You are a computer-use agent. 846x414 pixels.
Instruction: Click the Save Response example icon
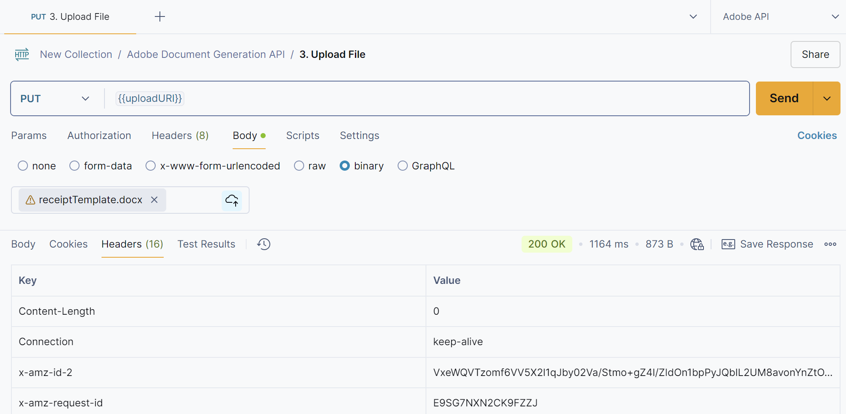tap(728, 244)
